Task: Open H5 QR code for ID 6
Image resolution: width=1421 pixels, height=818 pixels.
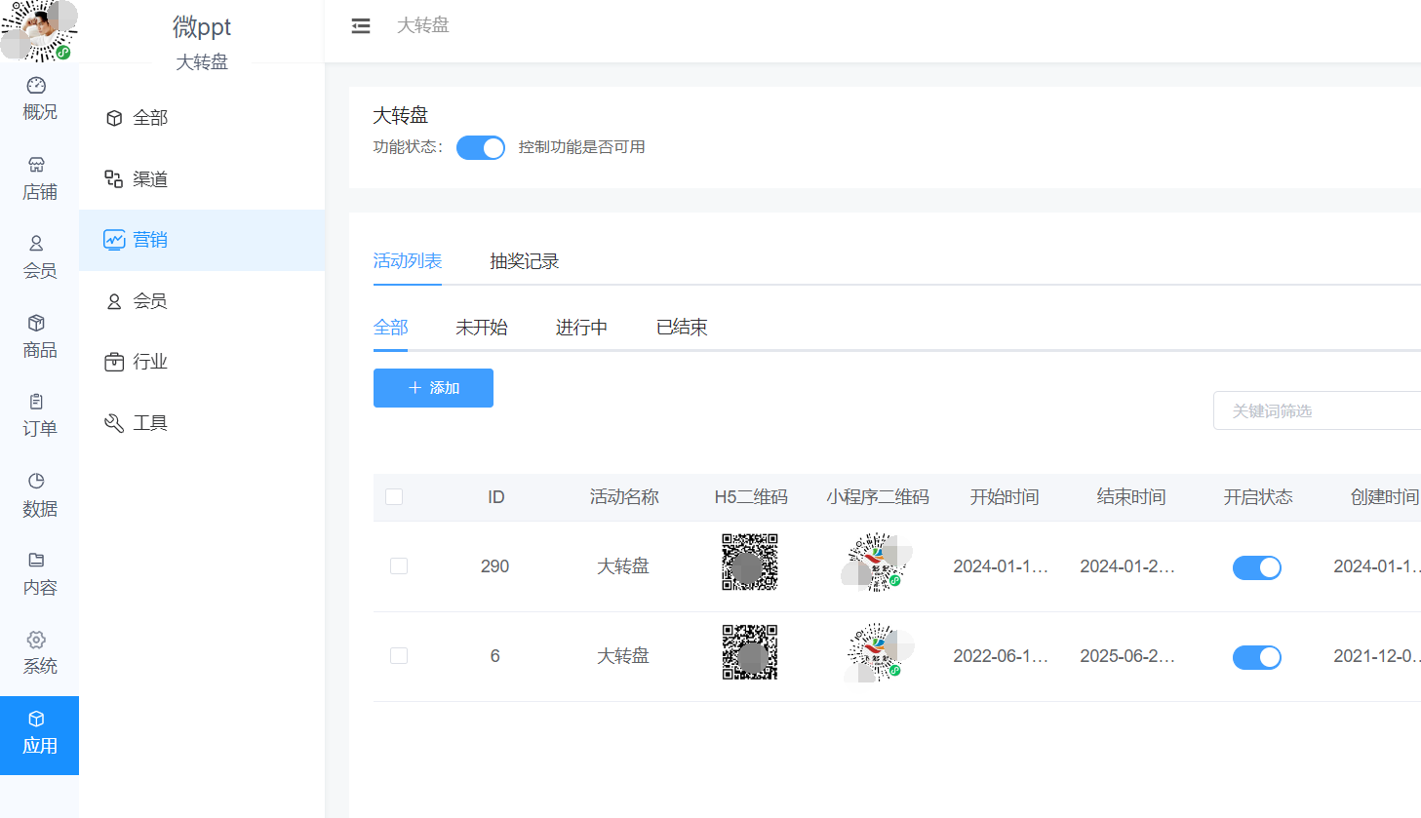Action: coord(749,652)
